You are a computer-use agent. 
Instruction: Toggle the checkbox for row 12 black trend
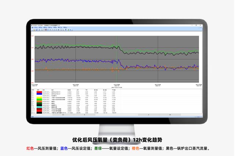pyautogui.click(x=32, y=113)
